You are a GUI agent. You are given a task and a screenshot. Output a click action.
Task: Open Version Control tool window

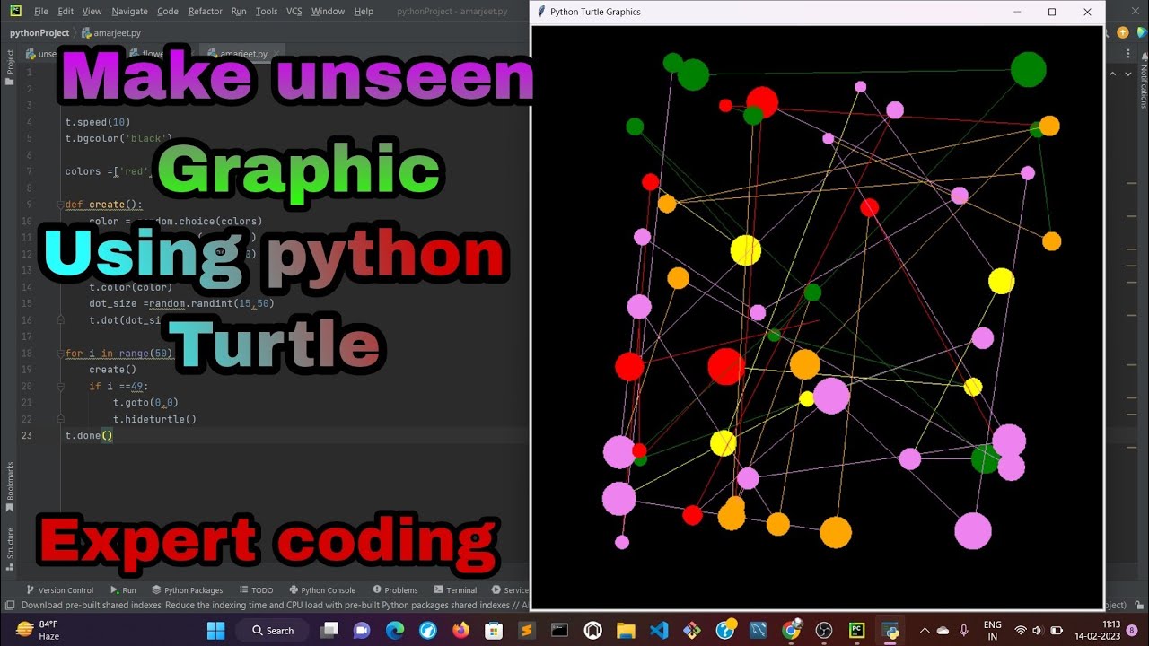coord(60,590)
